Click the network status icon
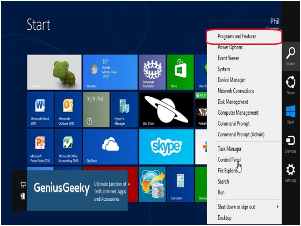301x226 pixels. pos(23,184)
